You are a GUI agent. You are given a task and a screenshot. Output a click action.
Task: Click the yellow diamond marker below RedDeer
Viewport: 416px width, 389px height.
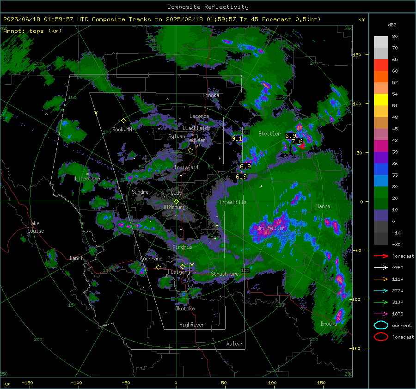pyautogui.click(x=190, y=150)
